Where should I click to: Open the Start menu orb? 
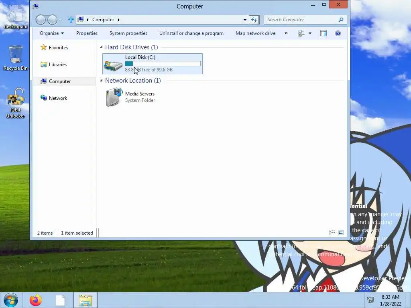coord(11,300)
